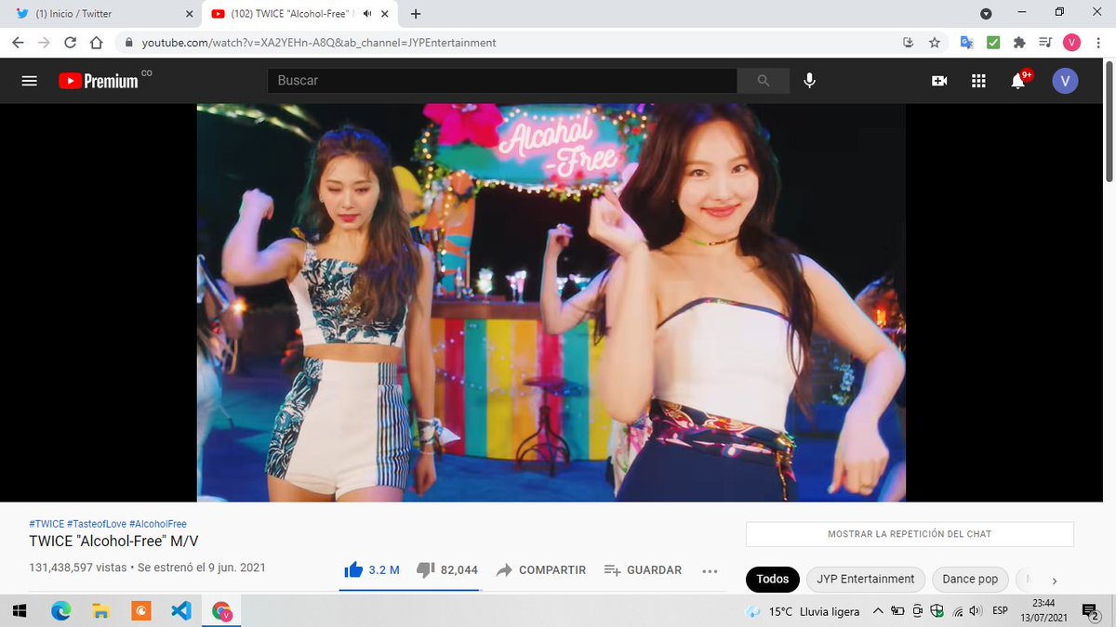
Task: Expand hidden system tray icons
Action: tap(879, 611)
